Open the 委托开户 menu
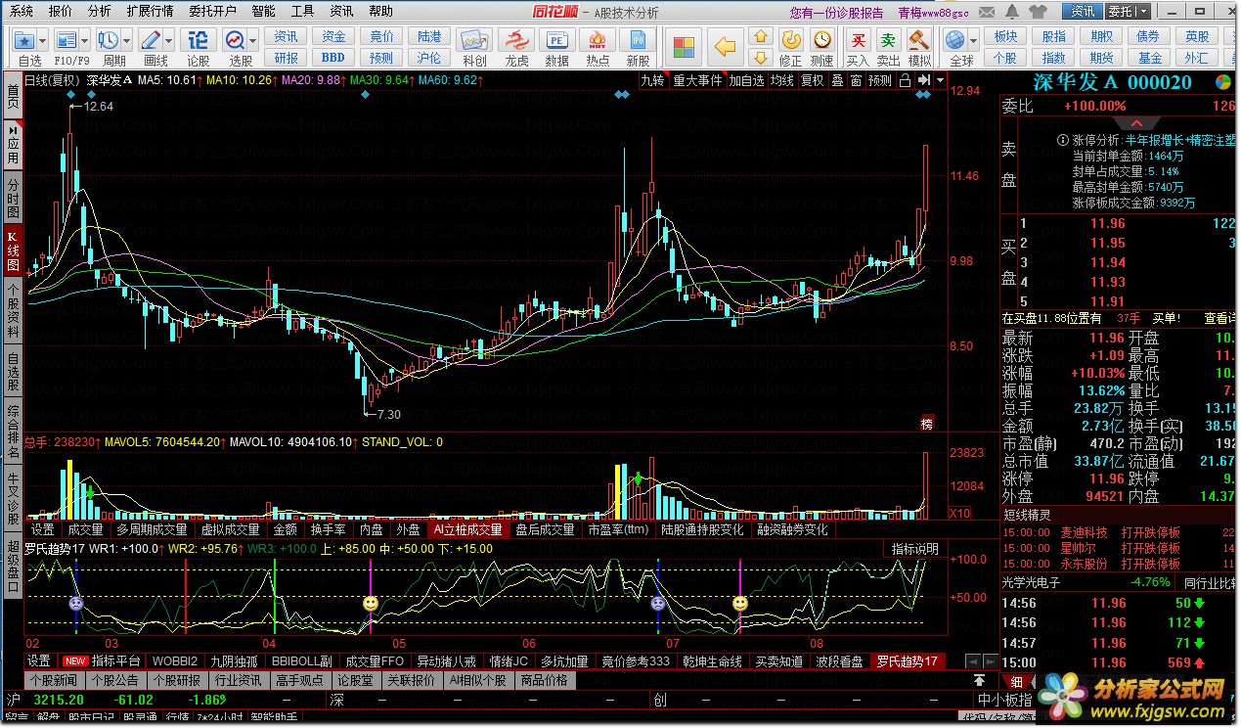Viewport: 1241px width, 728px height. tap(212, 12)
